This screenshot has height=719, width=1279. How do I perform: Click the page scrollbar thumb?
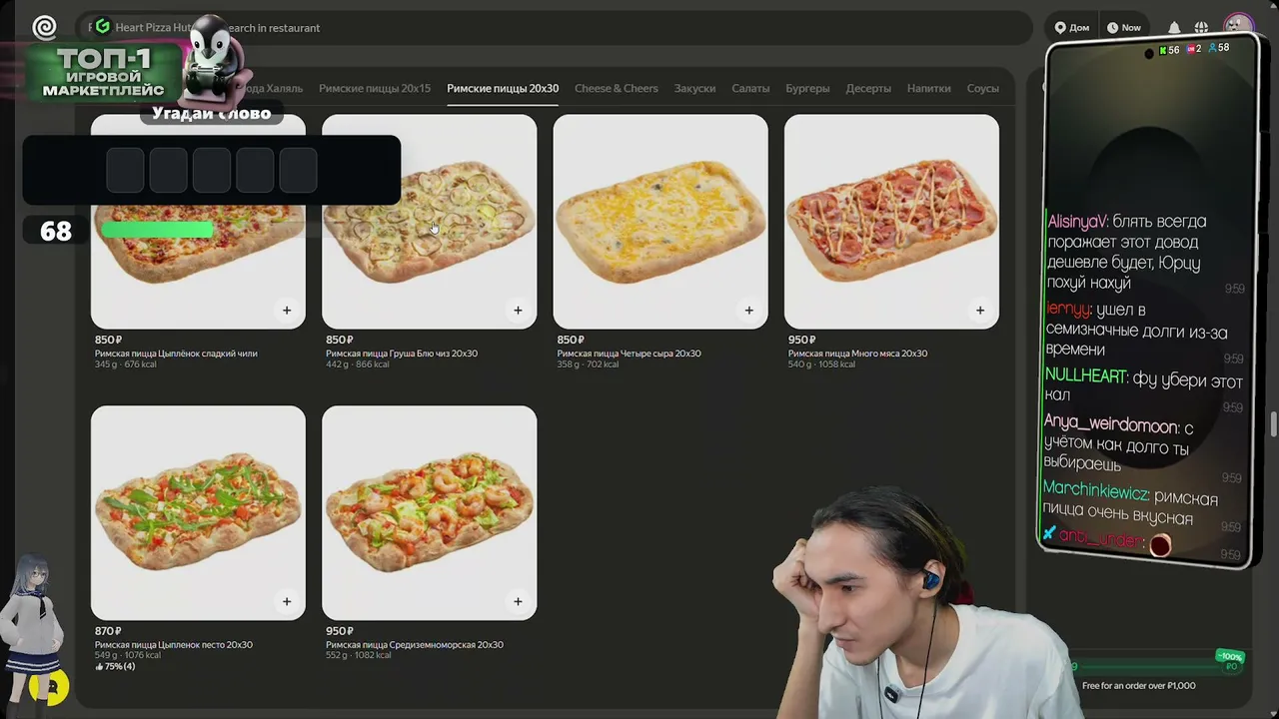1274,423
